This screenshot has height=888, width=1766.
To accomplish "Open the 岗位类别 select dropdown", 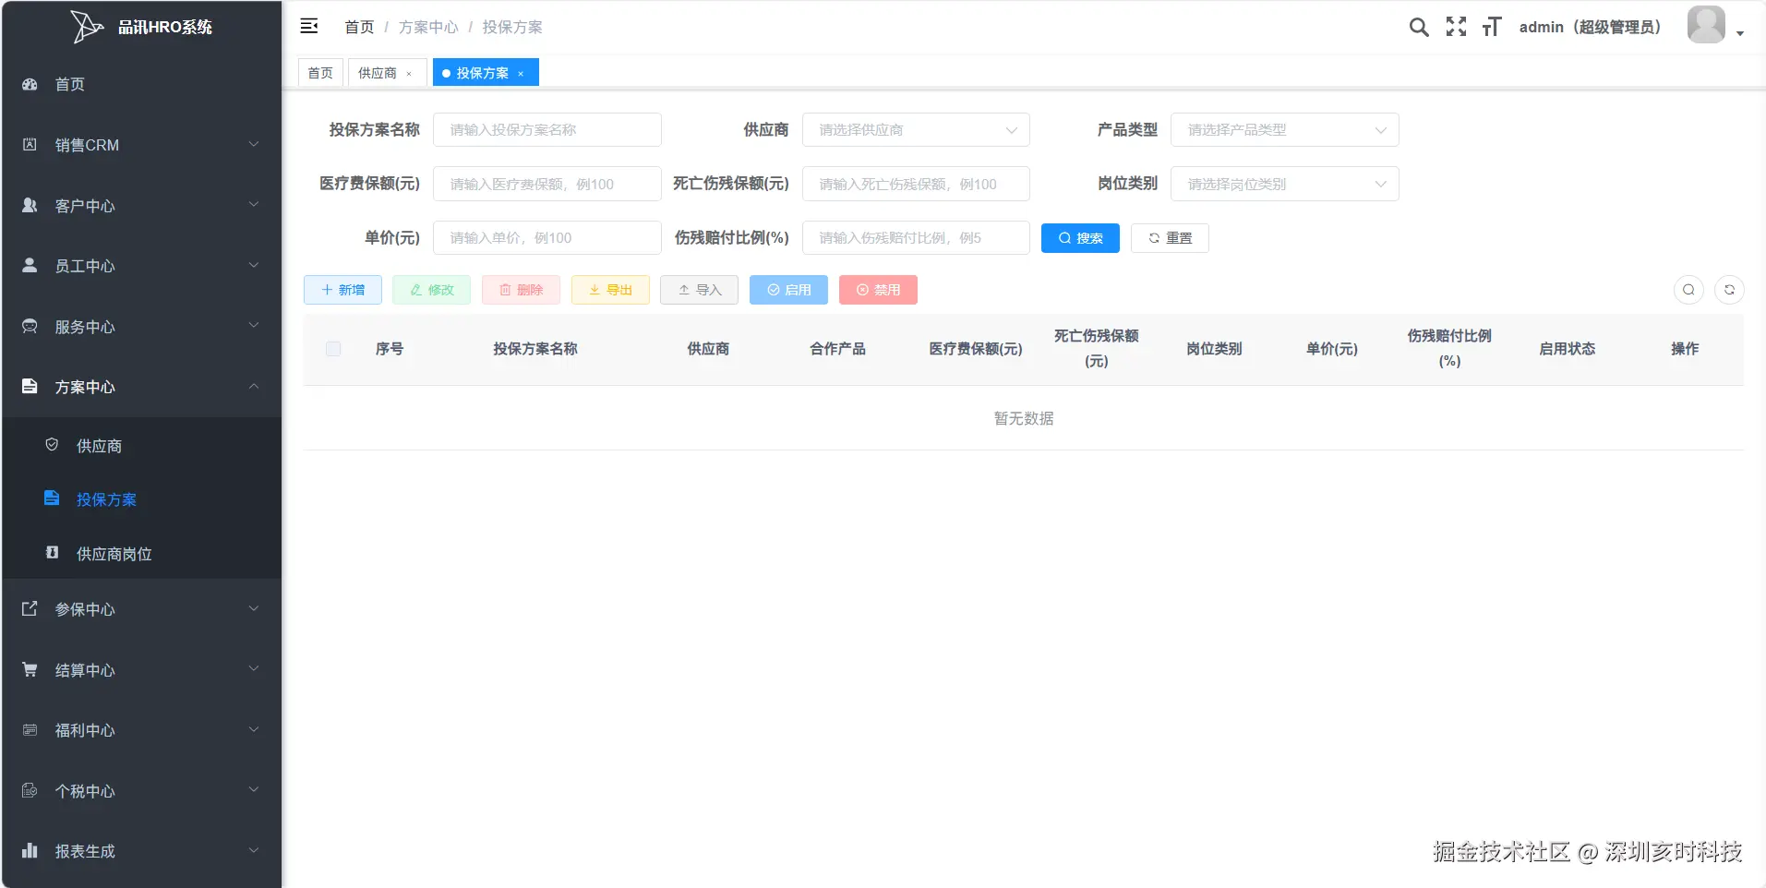I will [x=1284, y=184].
